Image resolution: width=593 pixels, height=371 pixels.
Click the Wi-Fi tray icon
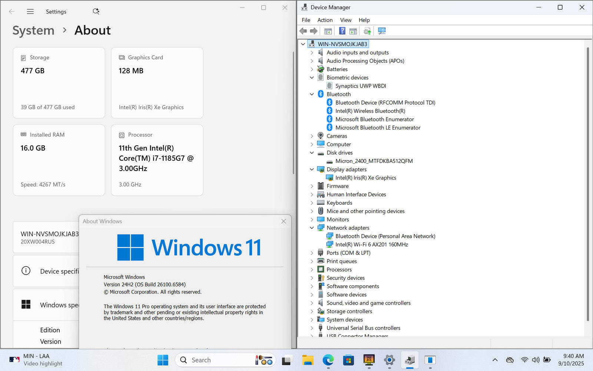[524, 360]
